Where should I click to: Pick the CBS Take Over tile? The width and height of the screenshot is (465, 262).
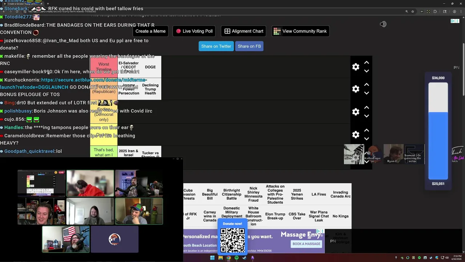point(297,216)
